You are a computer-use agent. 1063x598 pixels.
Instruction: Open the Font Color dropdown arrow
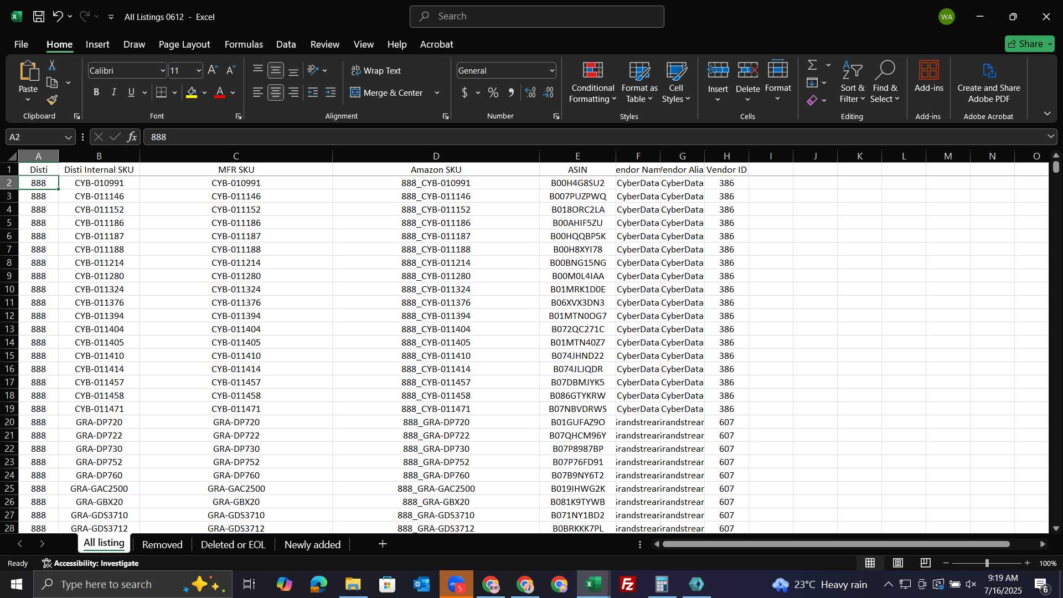click(233, 92)
